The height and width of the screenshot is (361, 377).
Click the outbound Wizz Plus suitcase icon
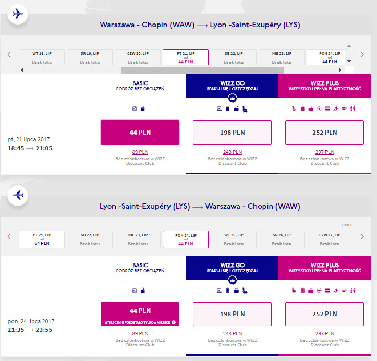click(302, 109)
